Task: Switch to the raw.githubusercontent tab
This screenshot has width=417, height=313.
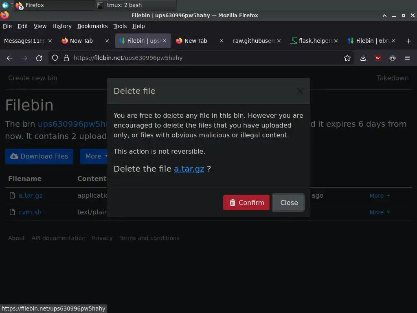Action: pyautogui.click(x=254, y=41)
